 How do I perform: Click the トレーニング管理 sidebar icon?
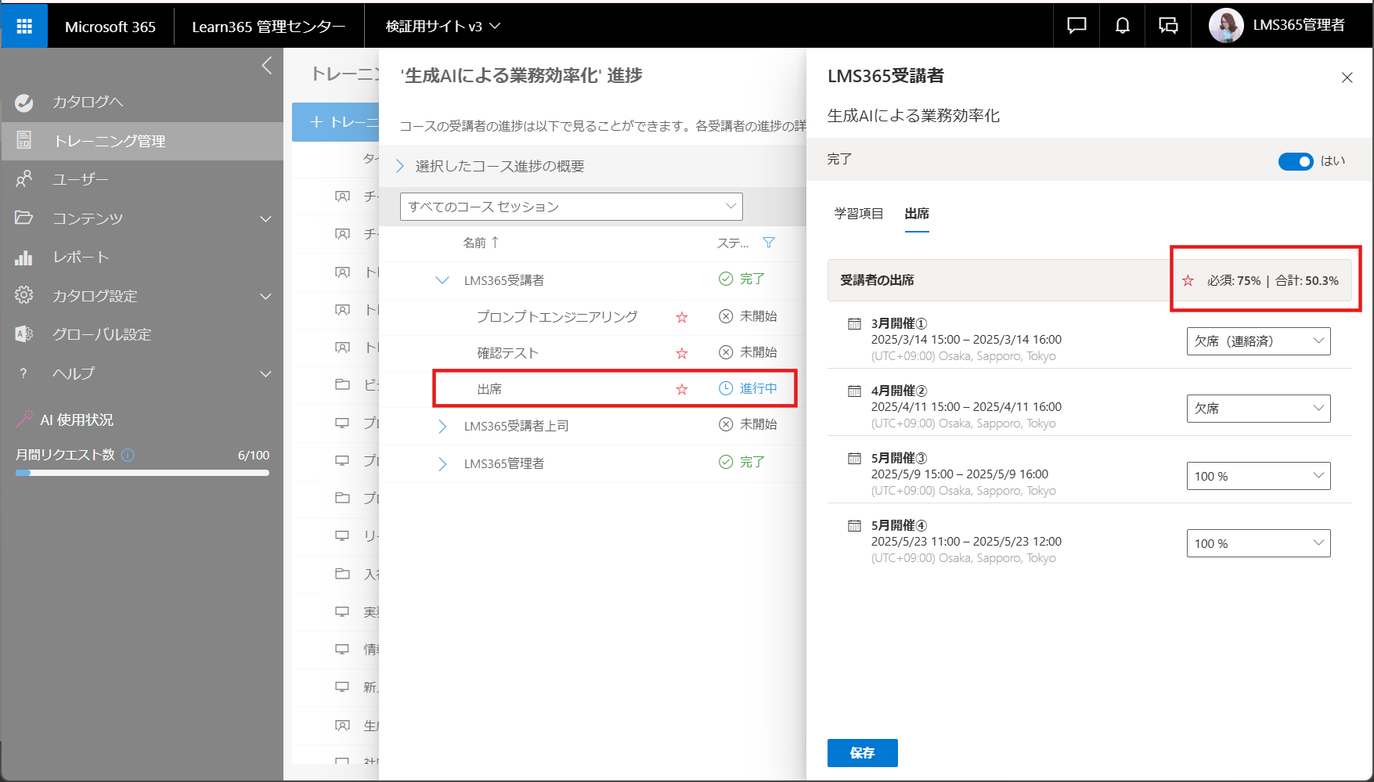click(x=24, y=140)
